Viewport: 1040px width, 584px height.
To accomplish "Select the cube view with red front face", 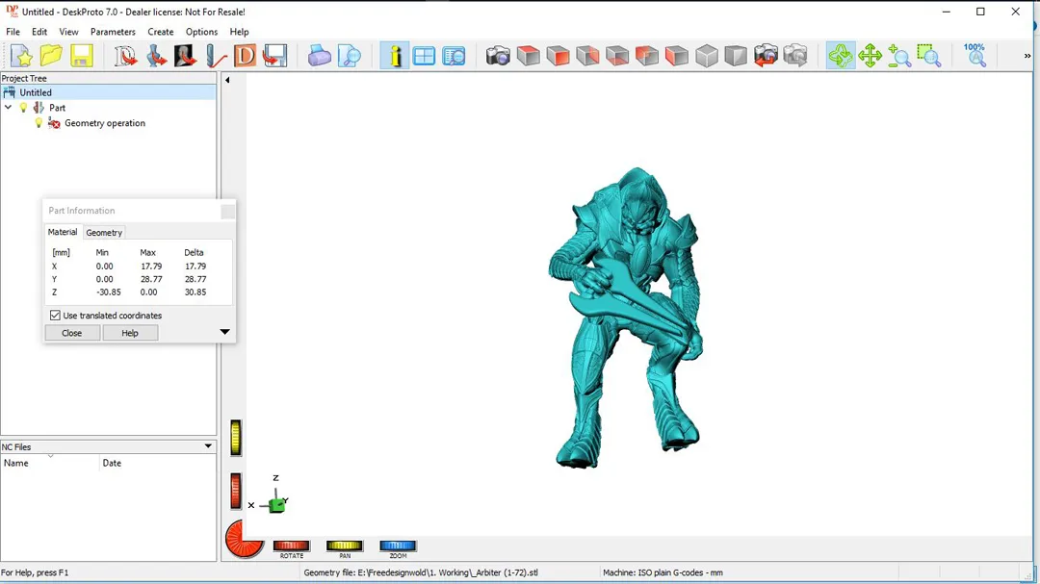I will point(558,56).
